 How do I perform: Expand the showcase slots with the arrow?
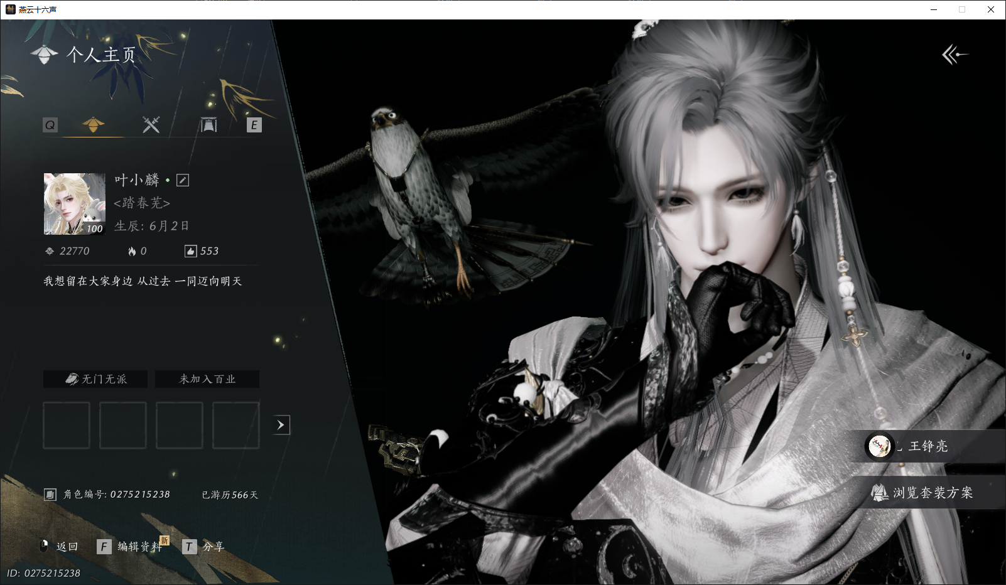(x=281, y=425)
